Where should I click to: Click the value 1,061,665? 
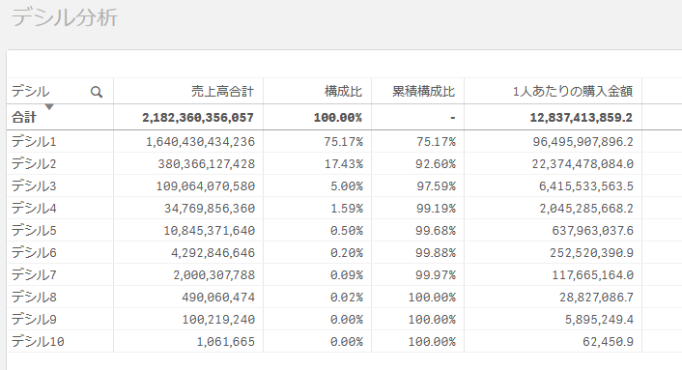tap(226, 342)
